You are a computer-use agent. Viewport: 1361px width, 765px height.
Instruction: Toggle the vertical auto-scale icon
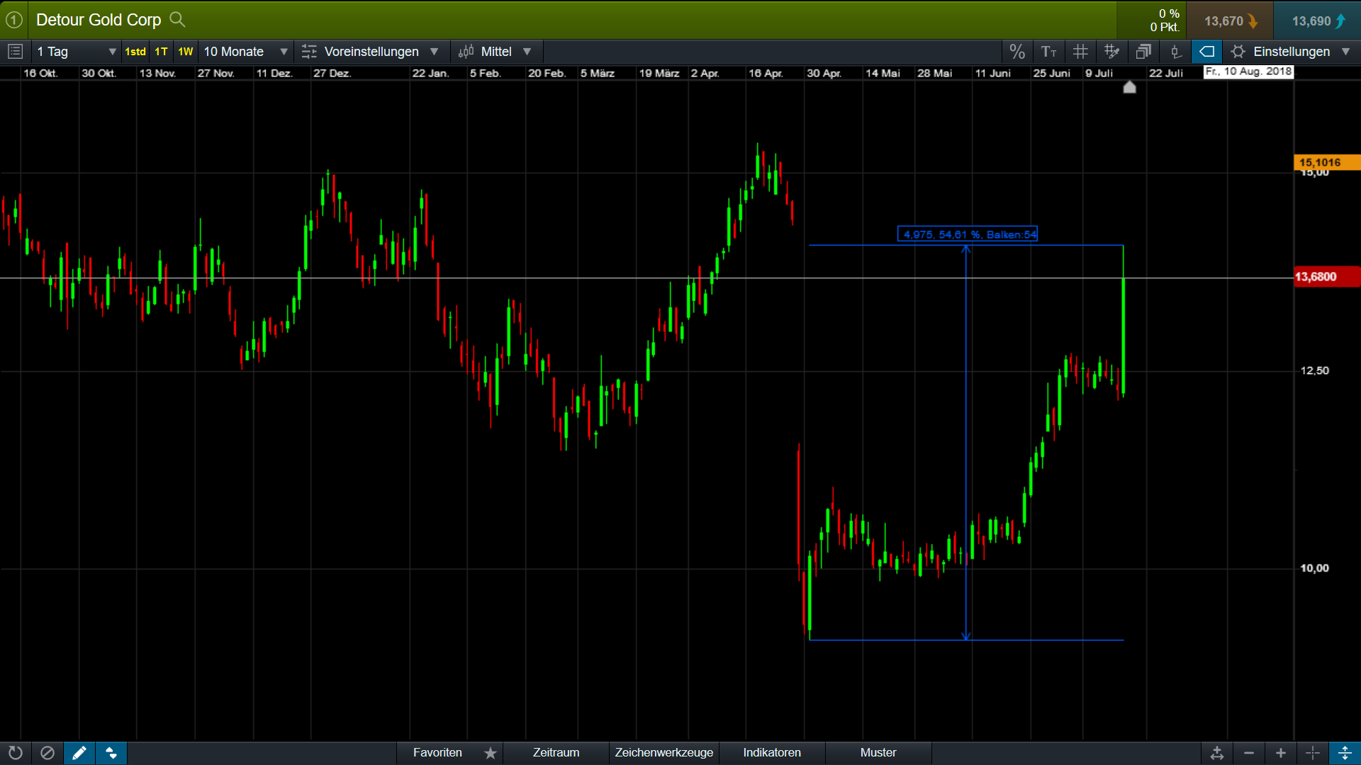(1345, 753)
